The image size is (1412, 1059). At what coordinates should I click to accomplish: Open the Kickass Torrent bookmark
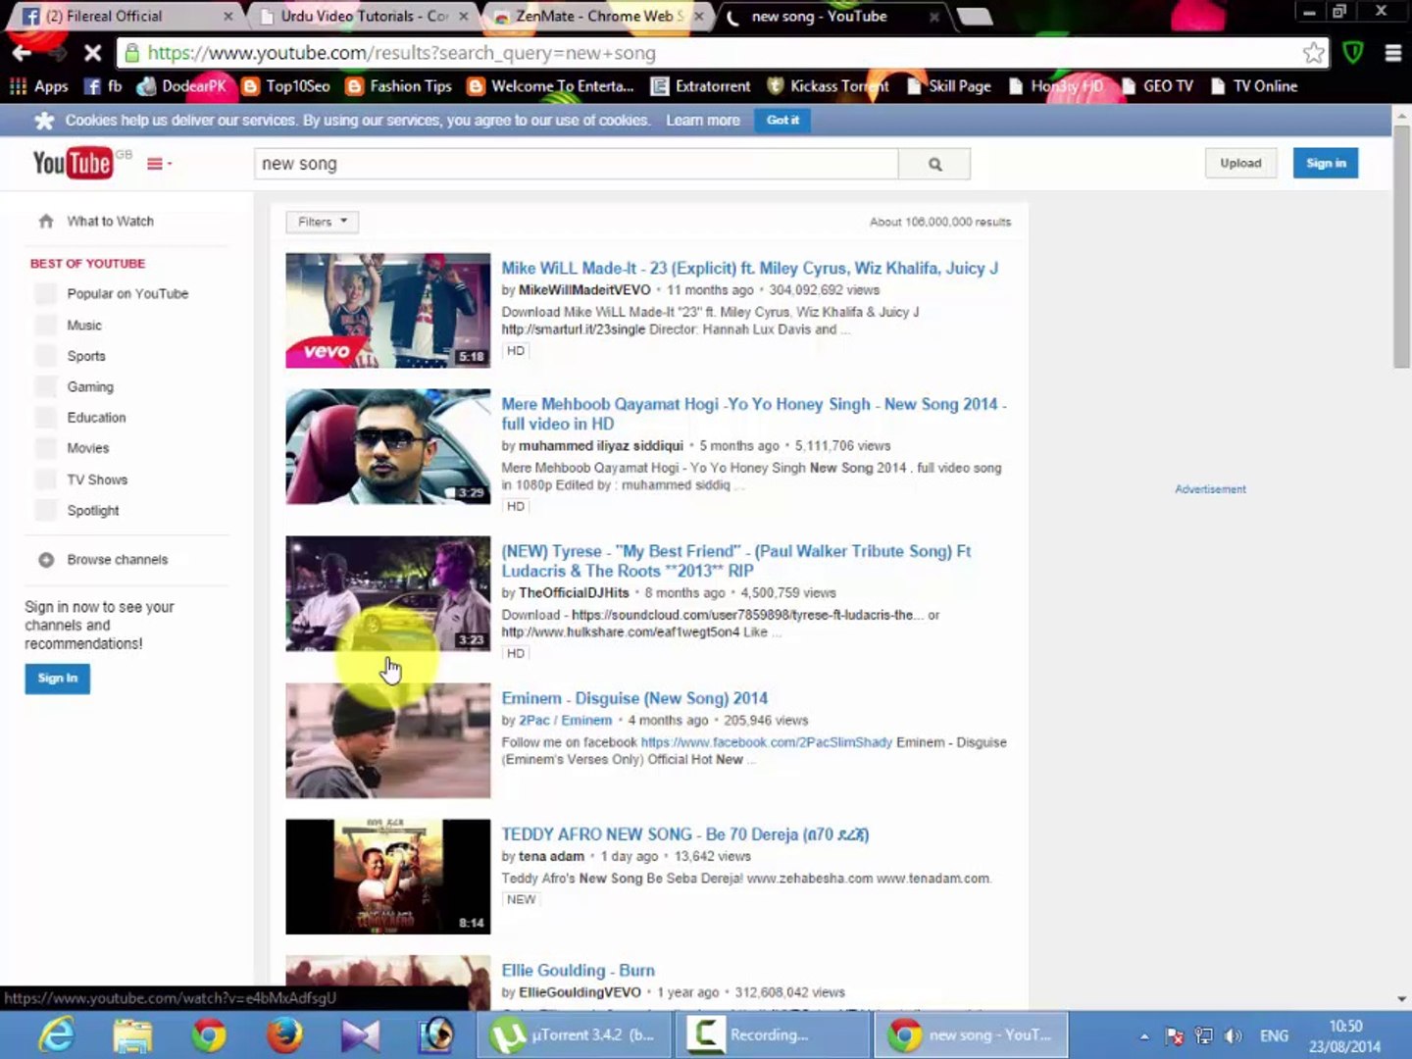coord(828,86)
